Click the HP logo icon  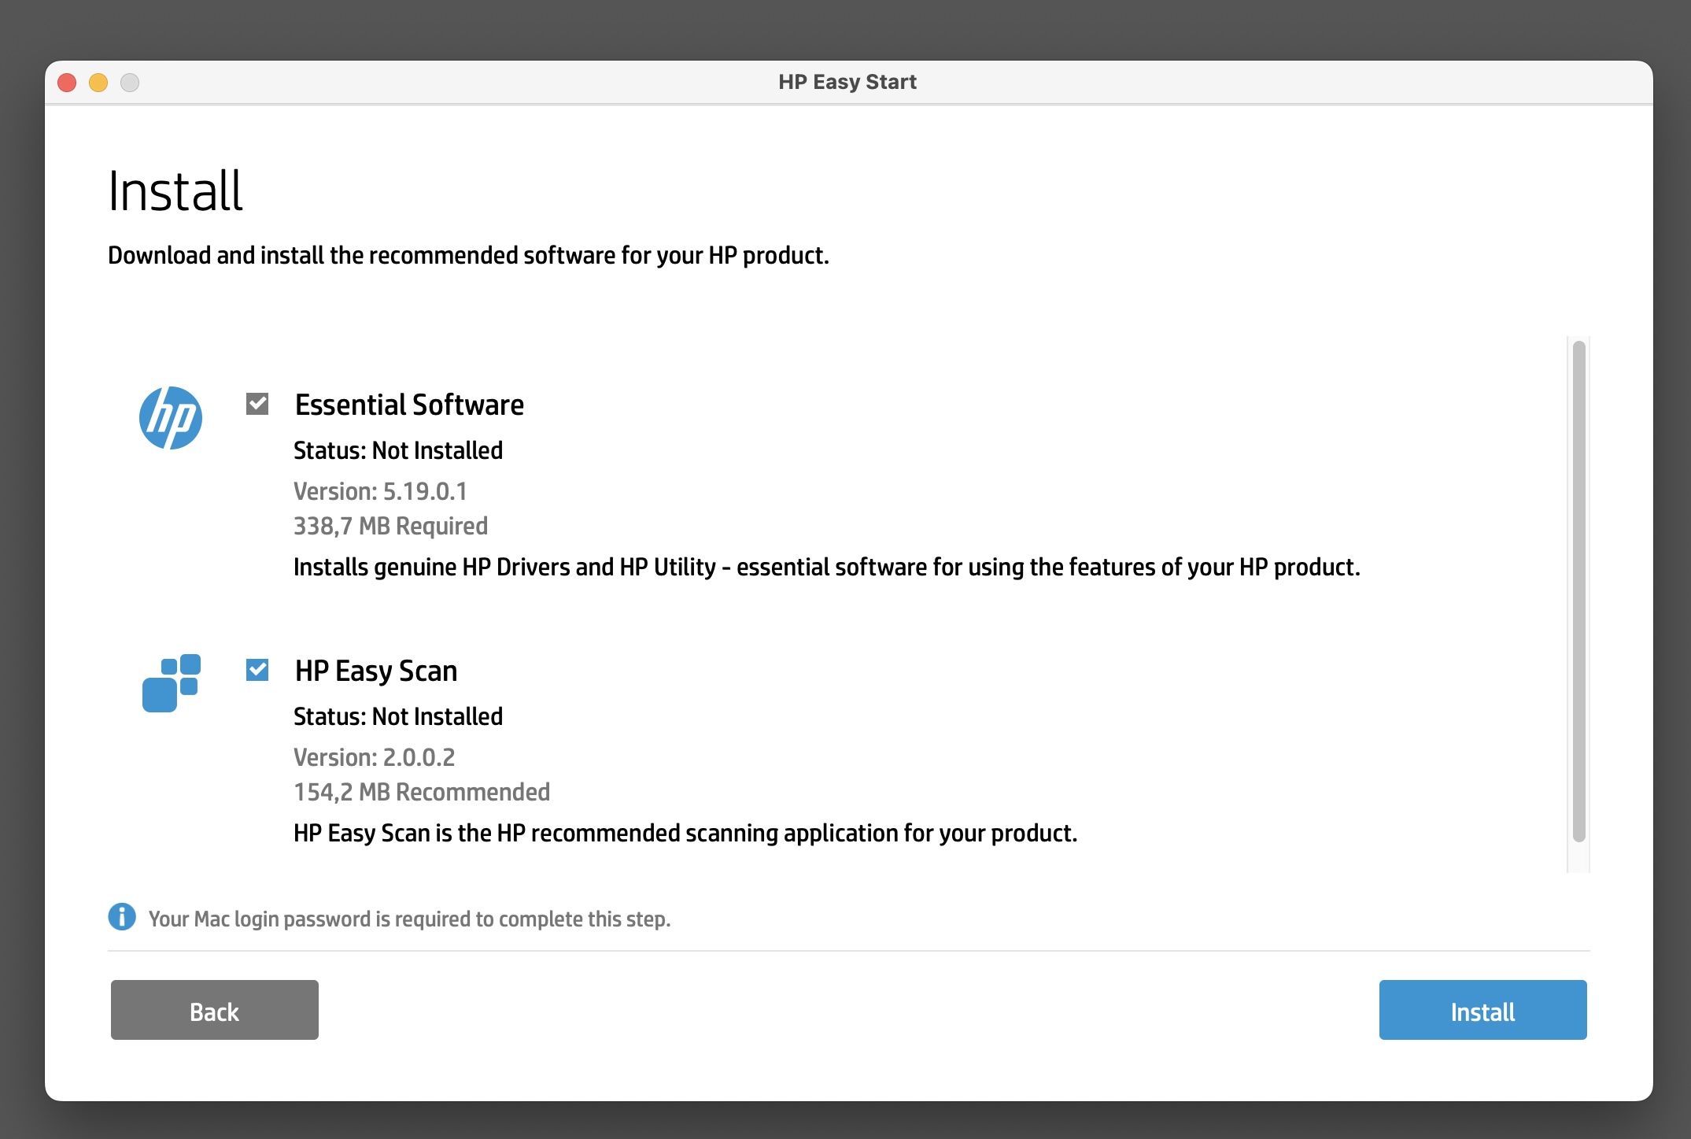pos(171,418)
